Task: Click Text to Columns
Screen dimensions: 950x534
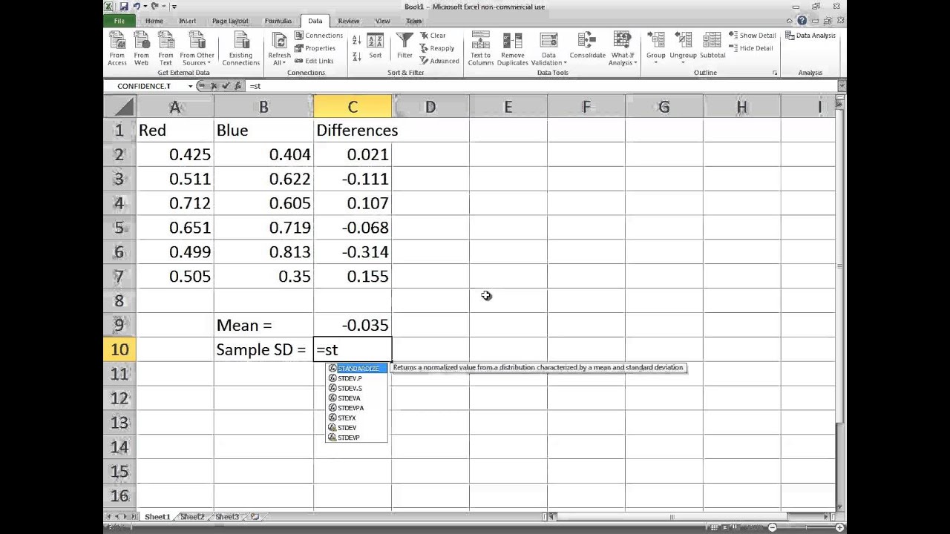Action: [480, 49]
